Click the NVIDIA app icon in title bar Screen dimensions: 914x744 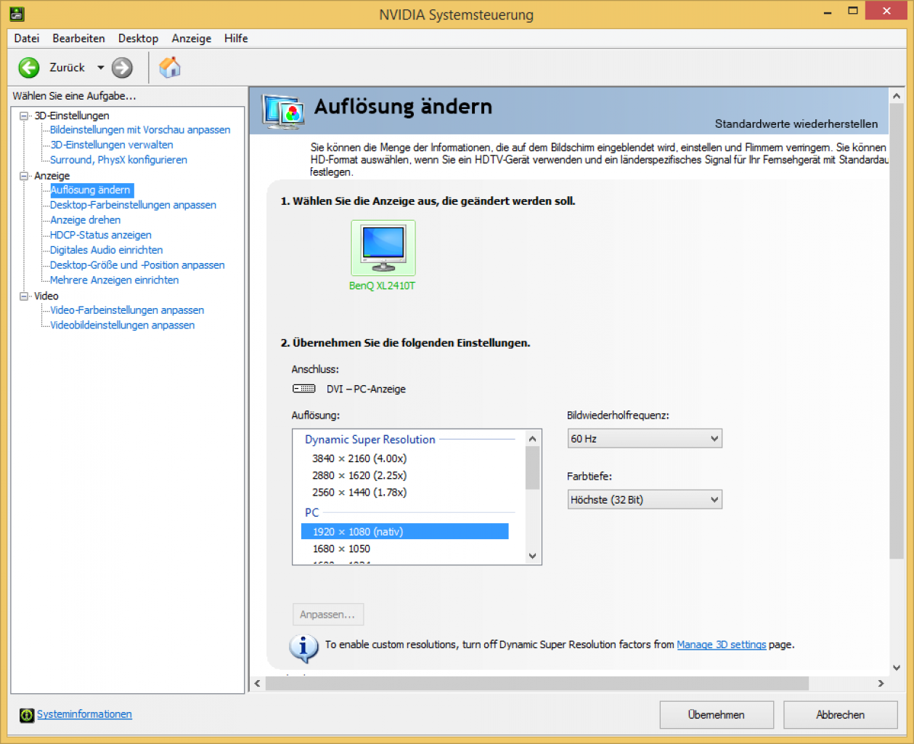(17, 14)
